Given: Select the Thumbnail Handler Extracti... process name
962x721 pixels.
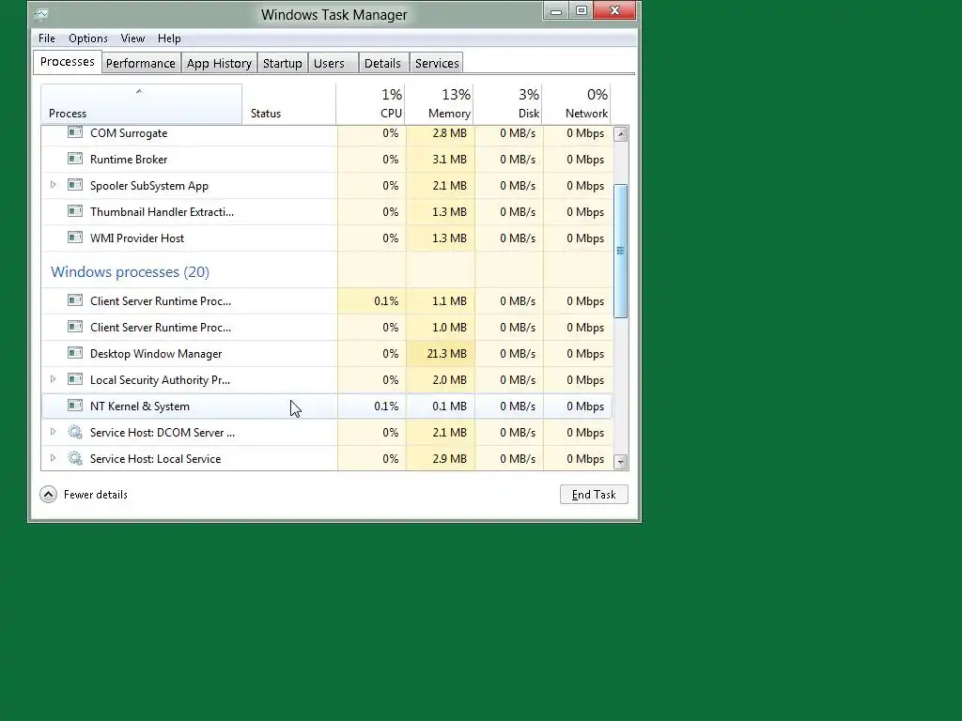Looking at the screenshot, I should tap(162, 212).
